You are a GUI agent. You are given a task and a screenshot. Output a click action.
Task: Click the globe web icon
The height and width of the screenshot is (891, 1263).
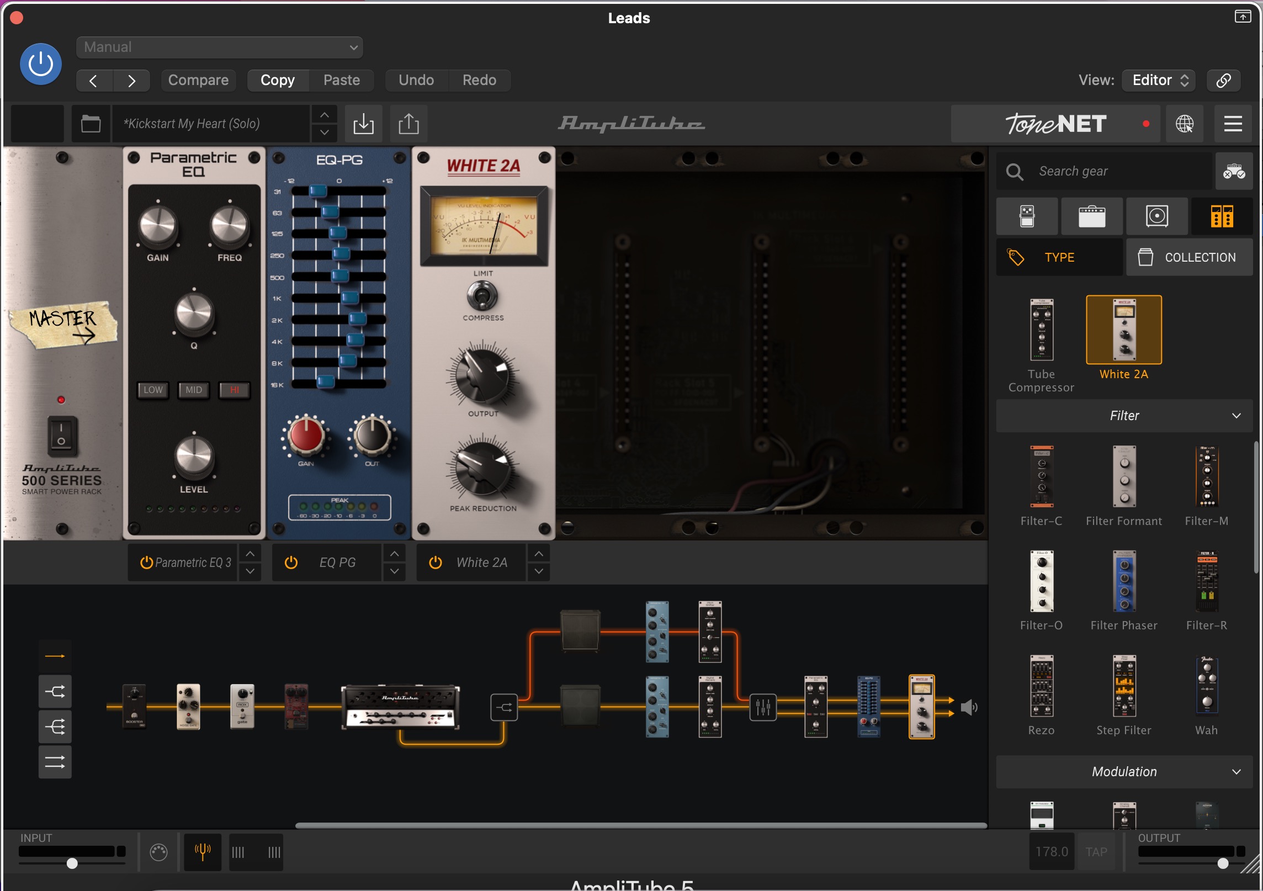pos(1185,124)
